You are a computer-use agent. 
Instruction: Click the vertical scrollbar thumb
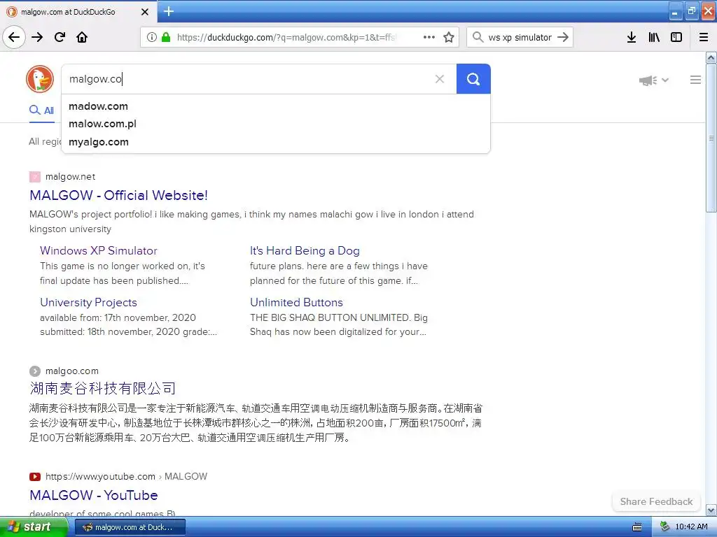click(x=711, y=138)
